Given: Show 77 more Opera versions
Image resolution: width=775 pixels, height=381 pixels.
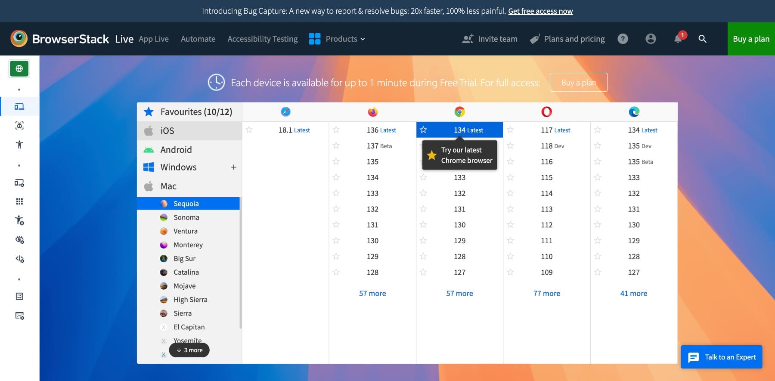Looking at the screenshot, I should point(547,293).
